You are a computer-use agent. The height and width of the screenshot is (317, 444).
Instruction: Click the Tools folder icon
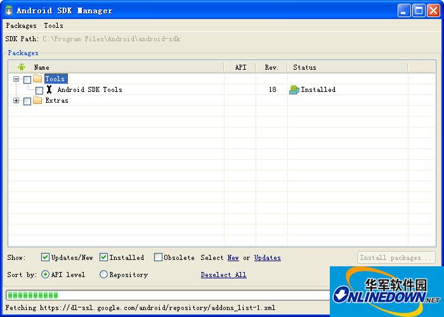click(37, 79)
